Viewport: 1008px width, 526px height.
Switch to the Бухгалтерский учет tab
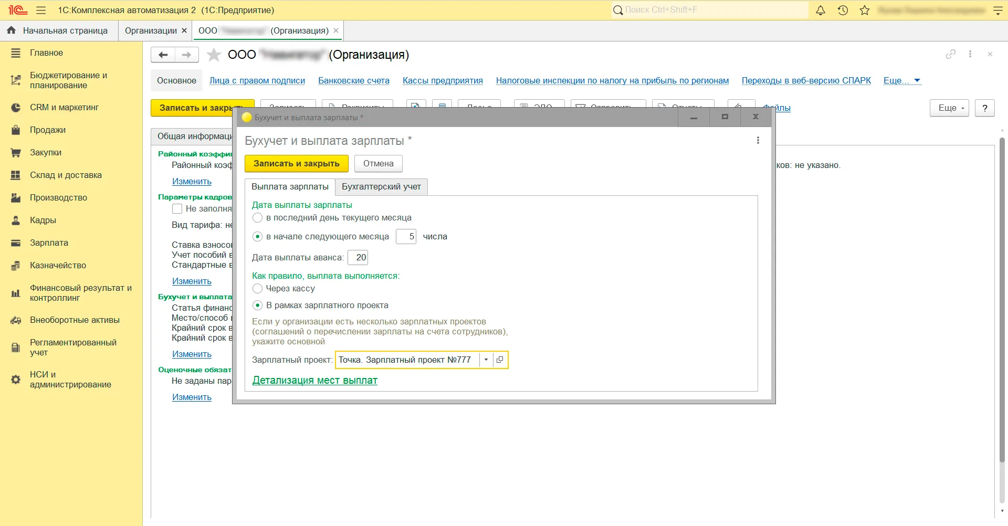381,187
